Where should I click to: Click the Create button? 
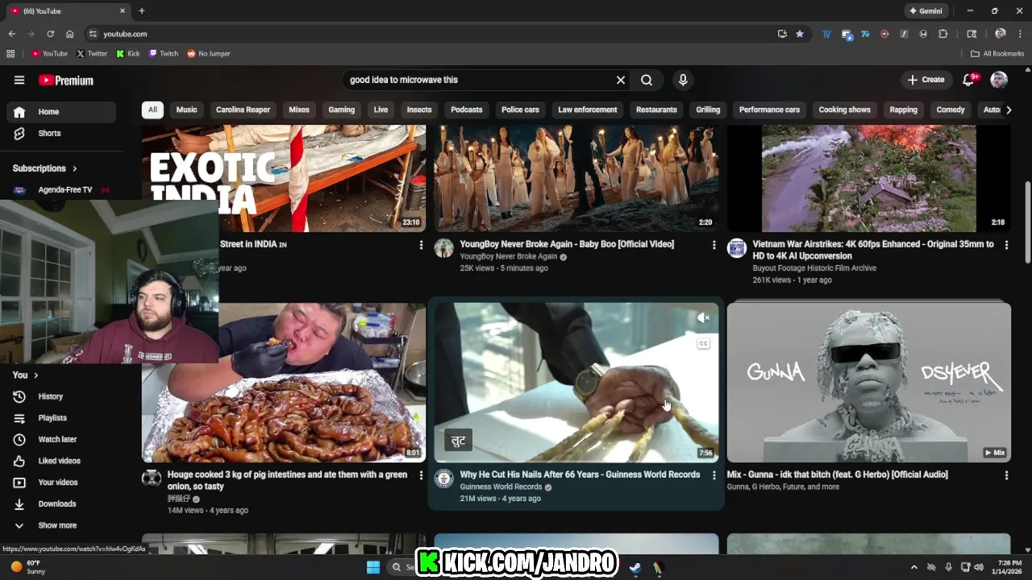tap(926, 80)
